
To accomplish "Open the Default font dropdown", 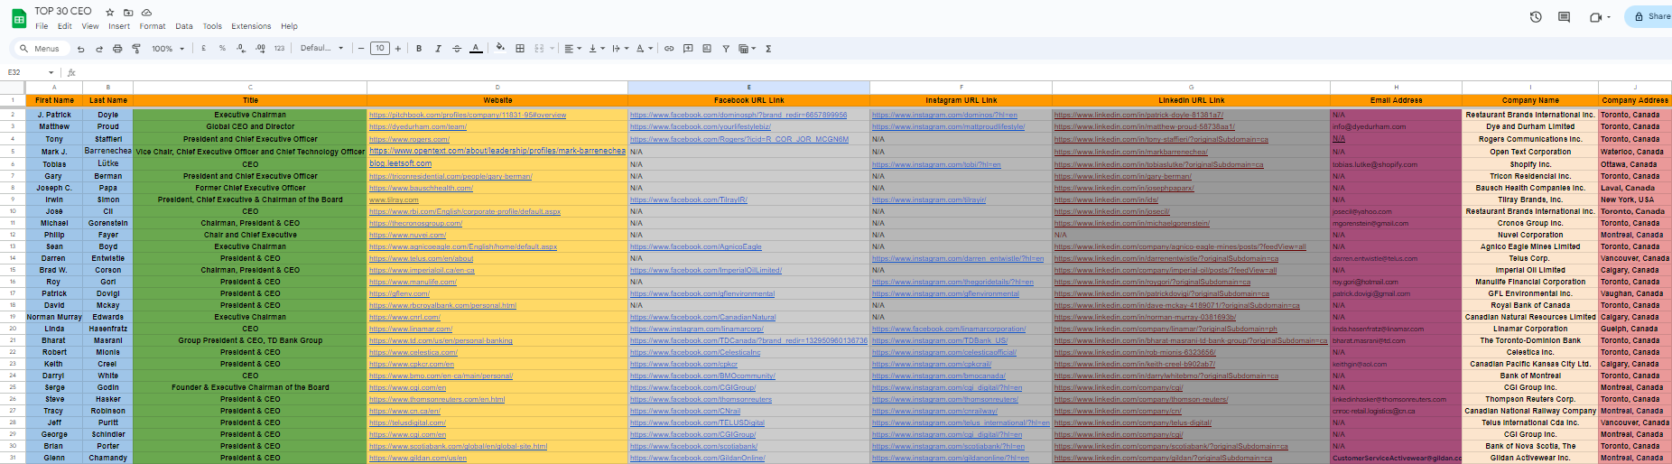I will pyautogui.click(x=322, y=49).
